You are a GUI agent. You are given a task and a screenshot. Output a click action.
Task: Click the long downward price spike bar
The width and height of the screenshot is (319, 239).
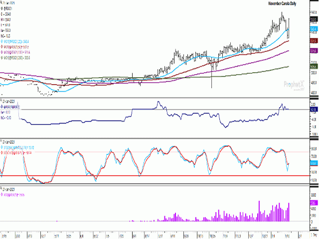click(x=211, y=73)
